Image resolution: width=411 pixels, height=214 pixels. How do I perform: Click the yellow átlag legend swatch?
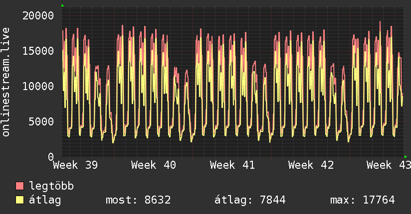pos(19,200)
